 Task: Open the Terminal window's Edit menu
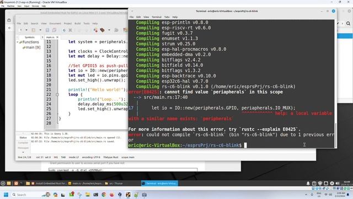pyautogui.click(x=138, y=17)
